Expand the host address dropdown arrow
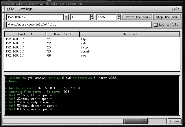 click(x=66, y=17)
